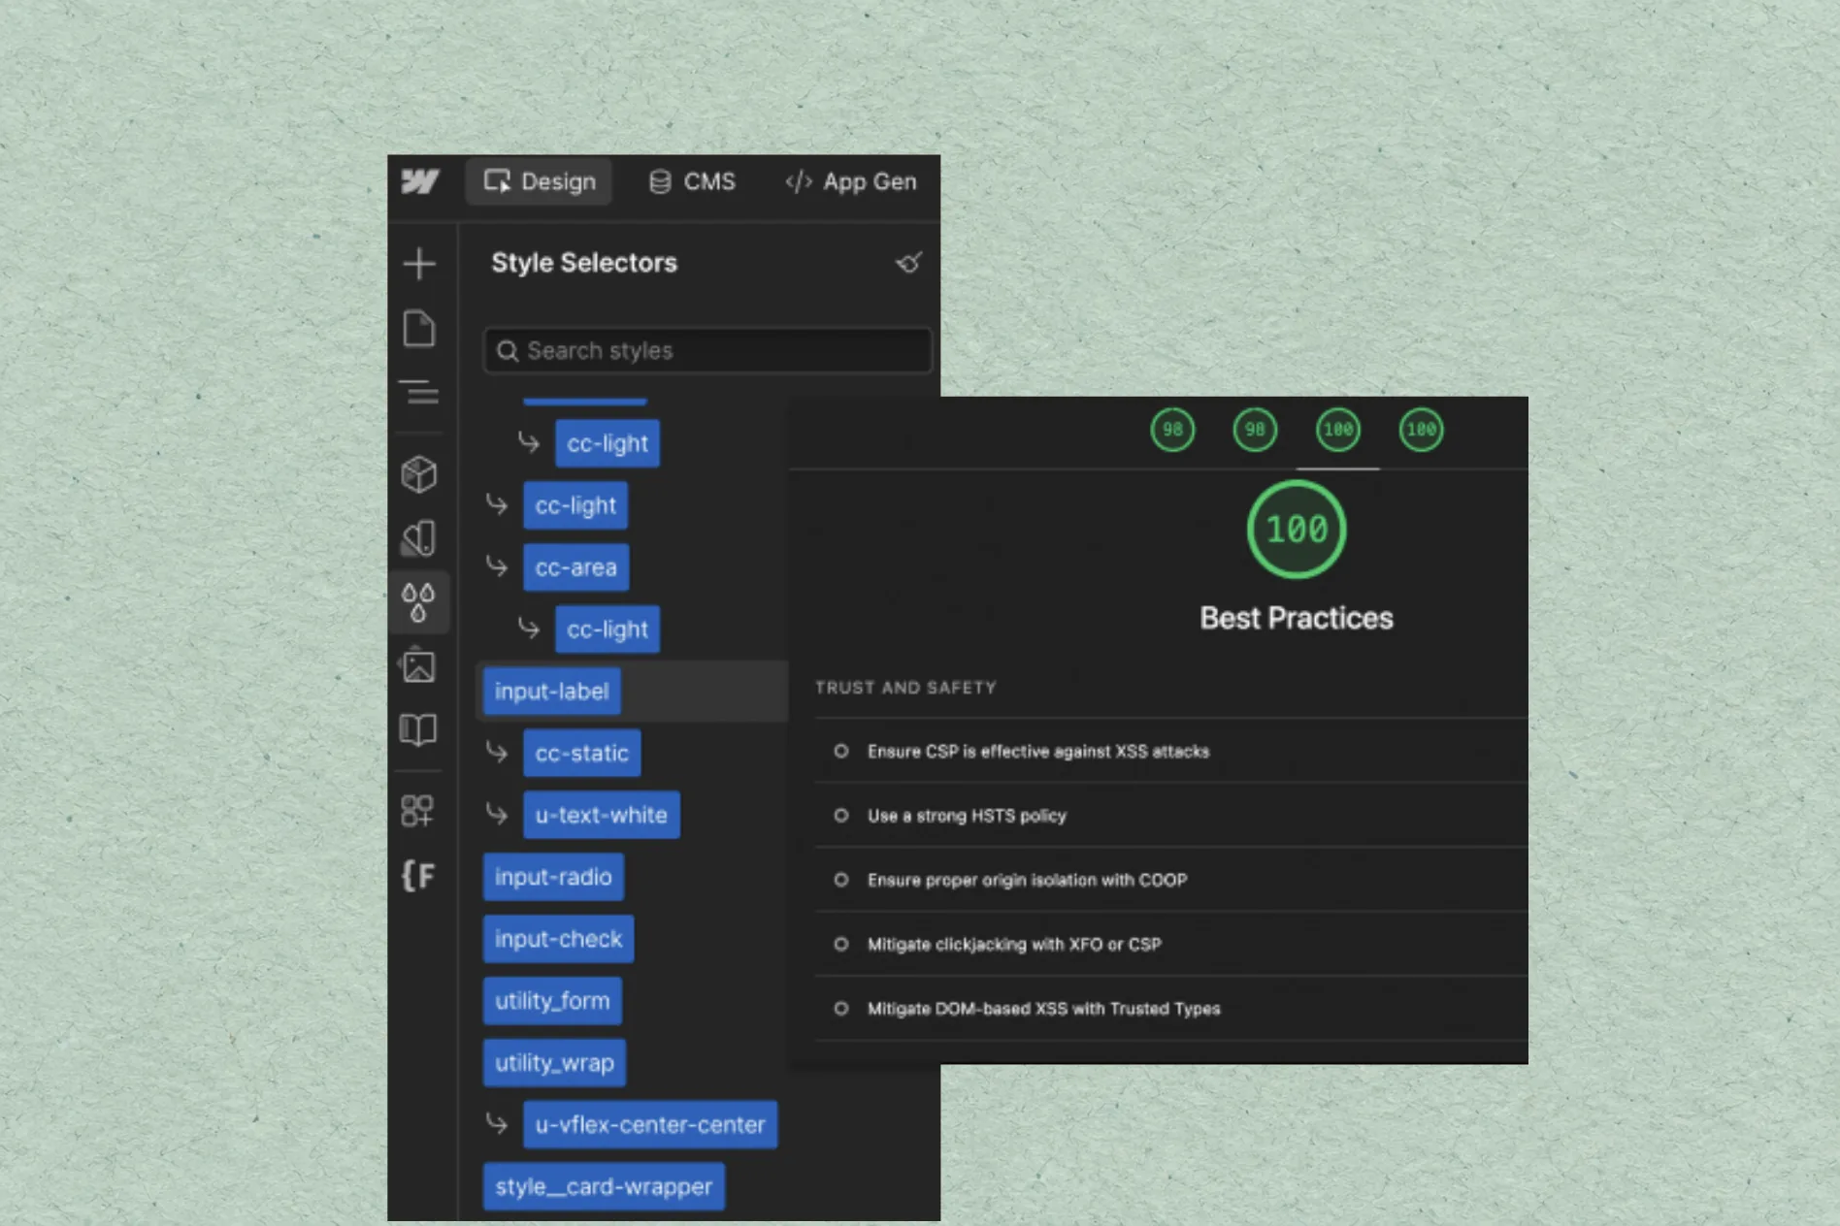The image size is (1840, 1226).
Task: Select the u-text-white style chip
Action: coord(602,815)
